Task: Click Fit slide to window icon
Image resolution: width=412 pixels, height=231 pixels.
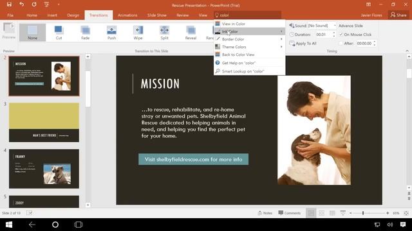Action: [406, 213]
